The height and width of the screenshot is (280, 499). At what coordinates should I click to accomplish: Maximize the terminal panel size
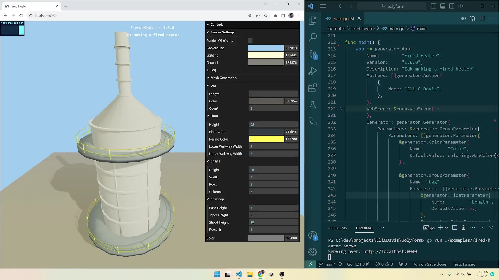[482, 228]
